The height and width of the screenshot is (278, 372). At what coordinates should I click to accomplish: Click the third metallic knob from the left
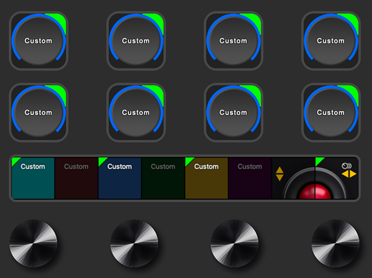234,243
